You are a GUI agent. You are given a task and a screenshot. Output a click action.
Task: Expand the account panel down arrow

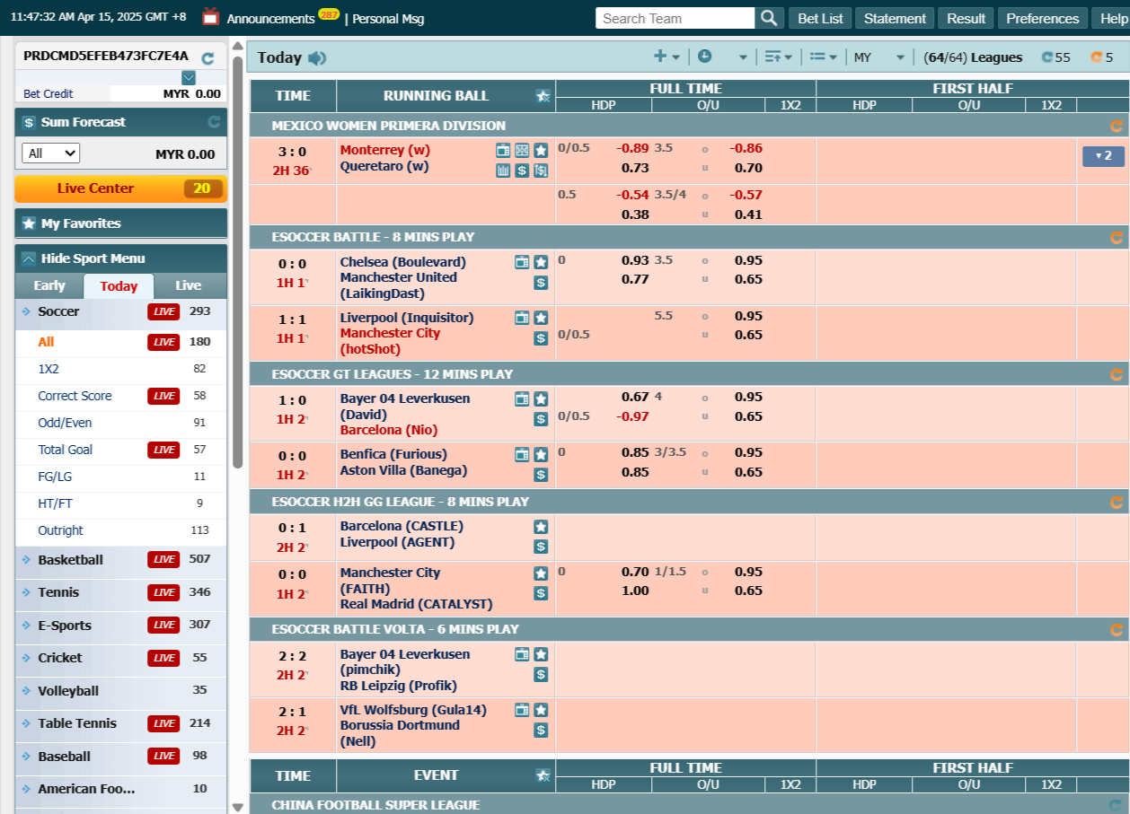click(x=189, y=77)
